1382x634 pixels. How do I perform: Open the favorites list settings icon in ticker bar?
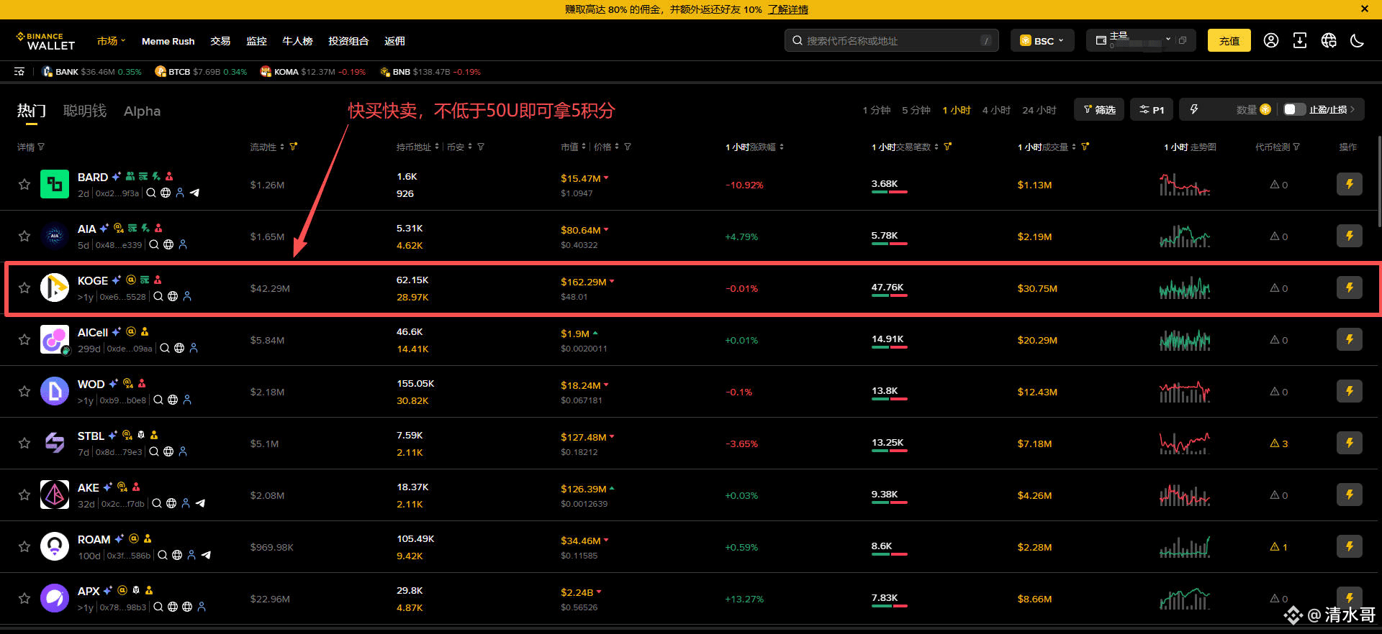(x=19, y=72)
